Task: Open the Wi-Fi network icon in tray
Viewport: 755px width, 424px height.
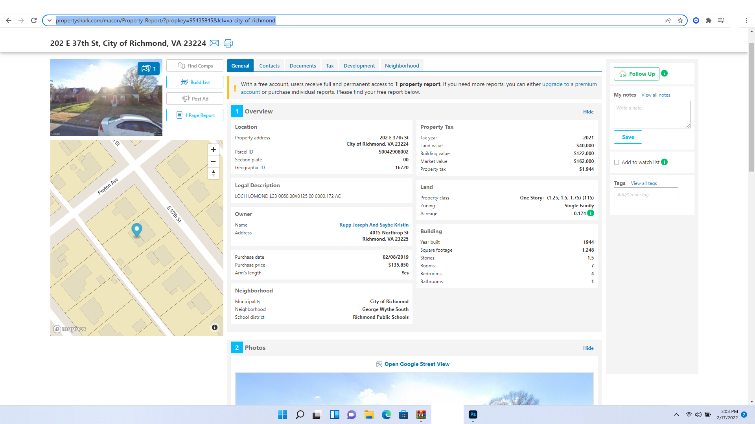Action: (x=689, y=415)
